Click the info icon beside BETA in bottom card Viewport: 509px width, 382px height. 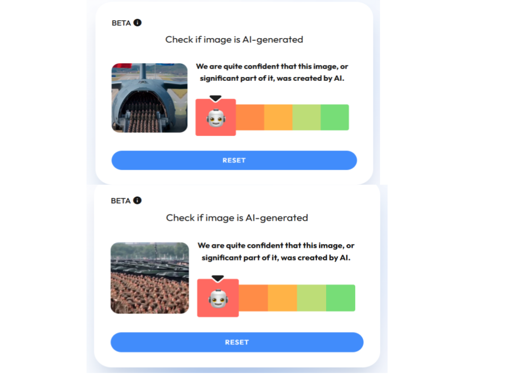click(137, 201)
